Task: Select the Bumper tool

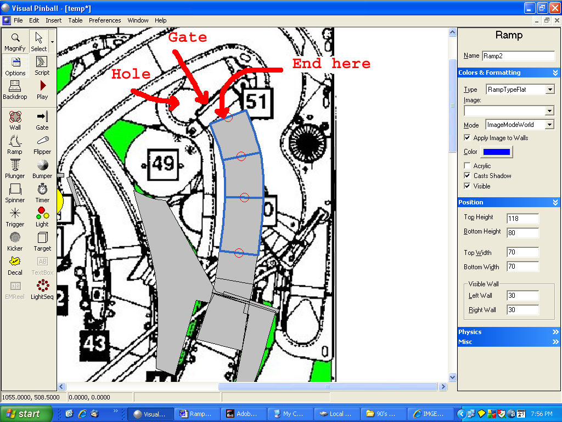Action: tap(42, 169)
